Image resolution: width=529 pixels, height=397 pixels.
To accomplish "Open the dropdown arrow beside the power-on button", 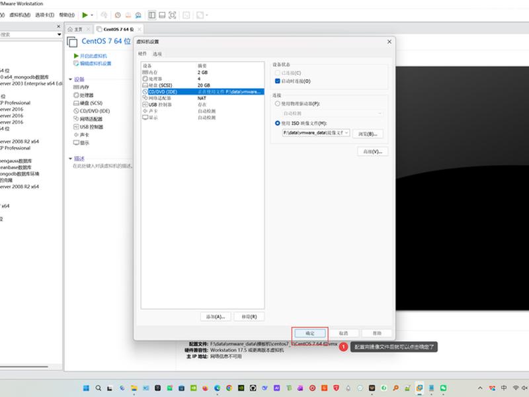I will tap(92, 15).
